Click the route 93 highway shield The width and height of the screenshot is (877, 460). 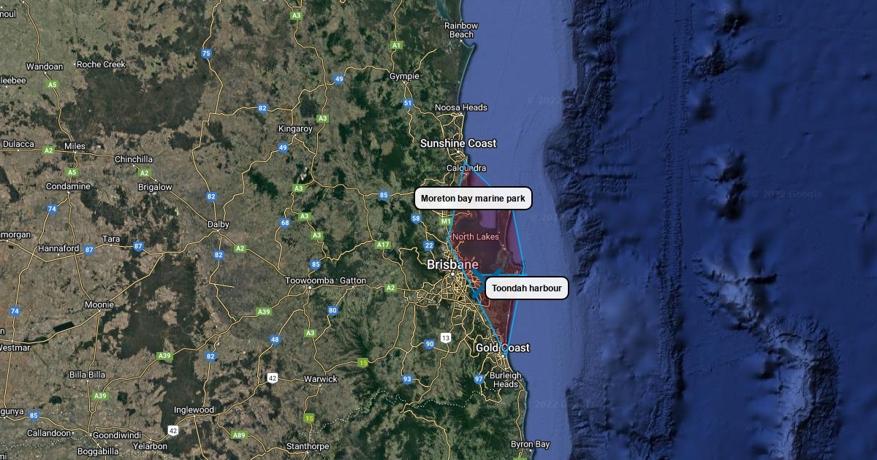coord(407,379)
